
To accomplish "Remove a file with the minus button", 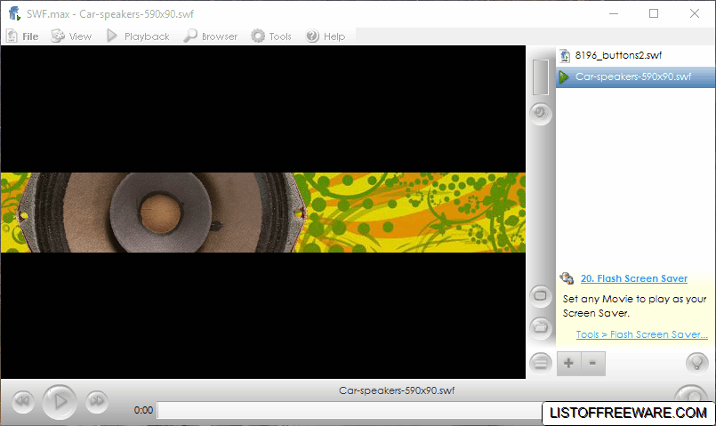I will [x=593, y=364].
